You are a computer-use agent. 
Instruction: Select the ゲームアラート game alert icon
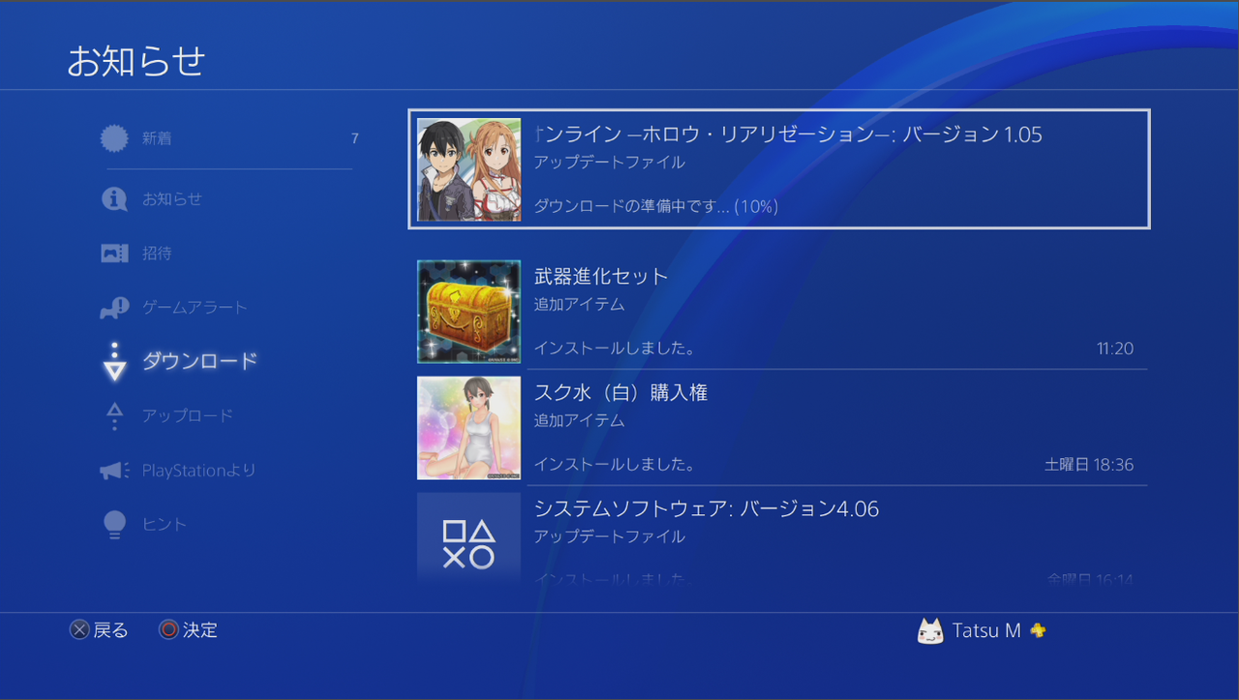pos(114,308)
